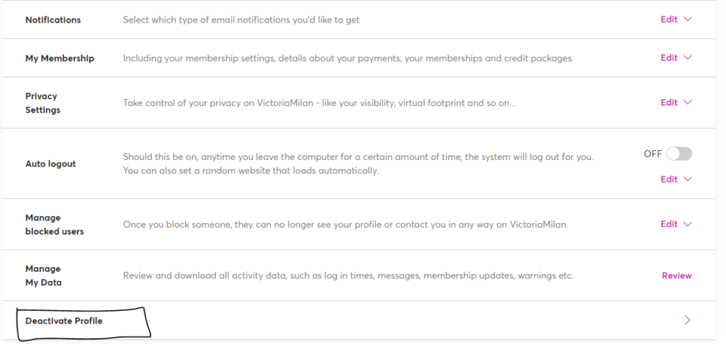Select the My Membership heading
Image resolution: width=726 pixels, height=344 pixels.
[60, 58]
